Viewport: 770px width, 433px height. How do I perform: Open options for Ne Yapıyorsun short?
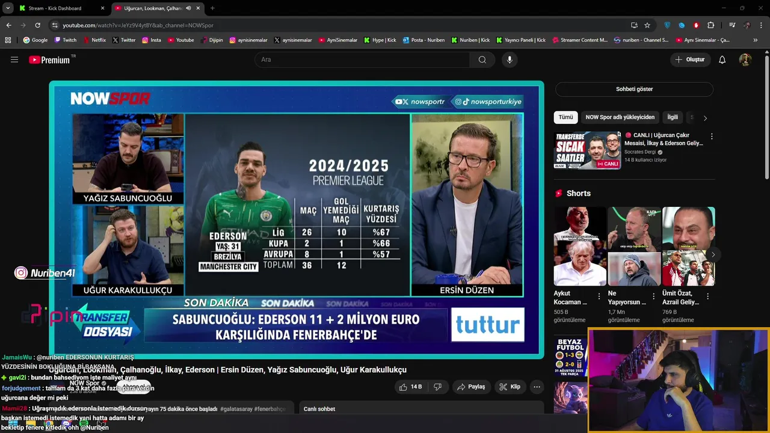coord(653,296)
